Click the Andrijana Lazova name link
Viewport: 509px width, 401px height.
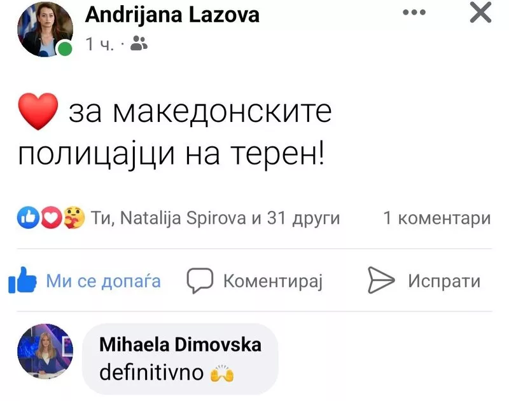coord(172,15)
